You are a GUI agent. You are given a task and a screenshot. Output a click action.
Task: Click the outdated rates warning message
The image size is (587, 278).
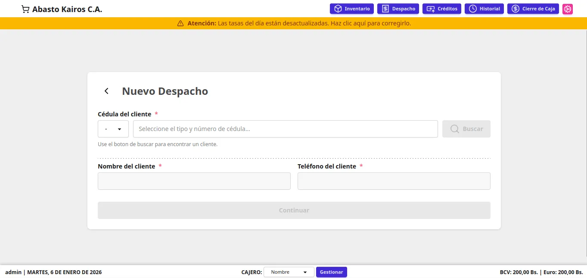(299, 23)
